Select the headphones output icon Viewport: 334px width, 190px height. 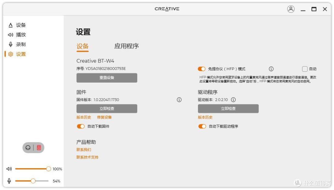(x=28, y=148)
